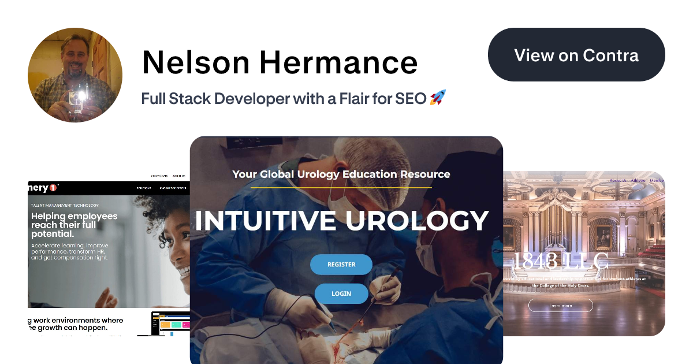The width and height of the screenshot is (693, 364).
Task: Click the Learn more button on 1848 LLC
Action: click(x=560, y=305)
